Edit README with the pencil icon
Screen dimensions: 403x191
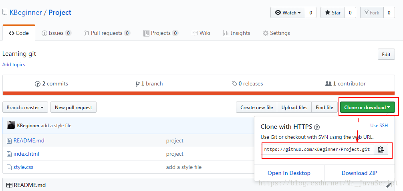pos(389,185)
